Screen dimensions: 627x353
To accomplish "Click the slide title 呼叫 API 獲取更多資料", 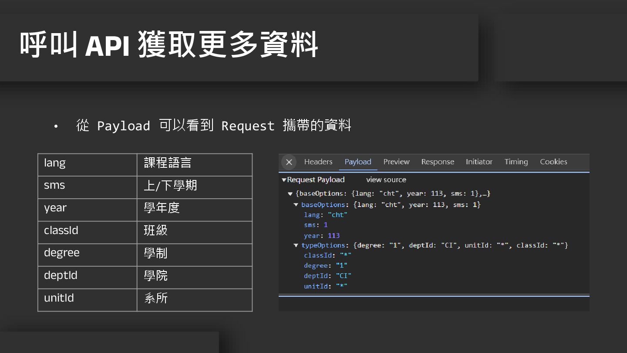I will point(169,45).
